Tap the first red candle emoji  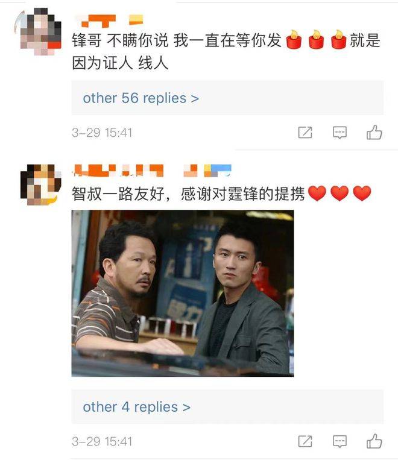coord(294,39)
